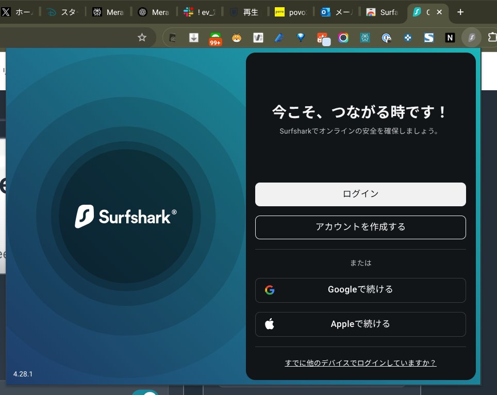Switch to the 再生 tab
This screenshot has height=395, width=497.
245,12
